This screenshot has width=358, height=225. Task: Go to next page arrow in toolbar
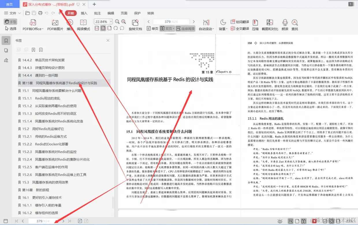(194, 22)
